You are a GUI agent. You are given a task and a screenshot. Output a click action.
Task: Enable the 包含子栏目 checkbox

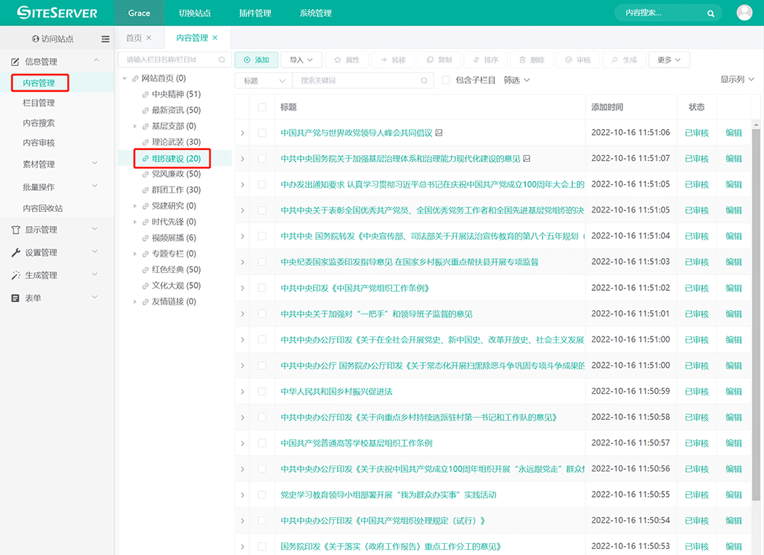coord(446,81)
